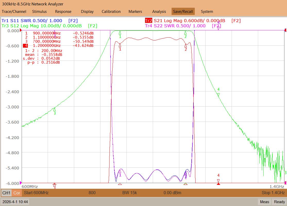This screenshot has height=206, width=287.
Task: Click the 1.4GHz stop axis label
Action: (x=277, y=187)
